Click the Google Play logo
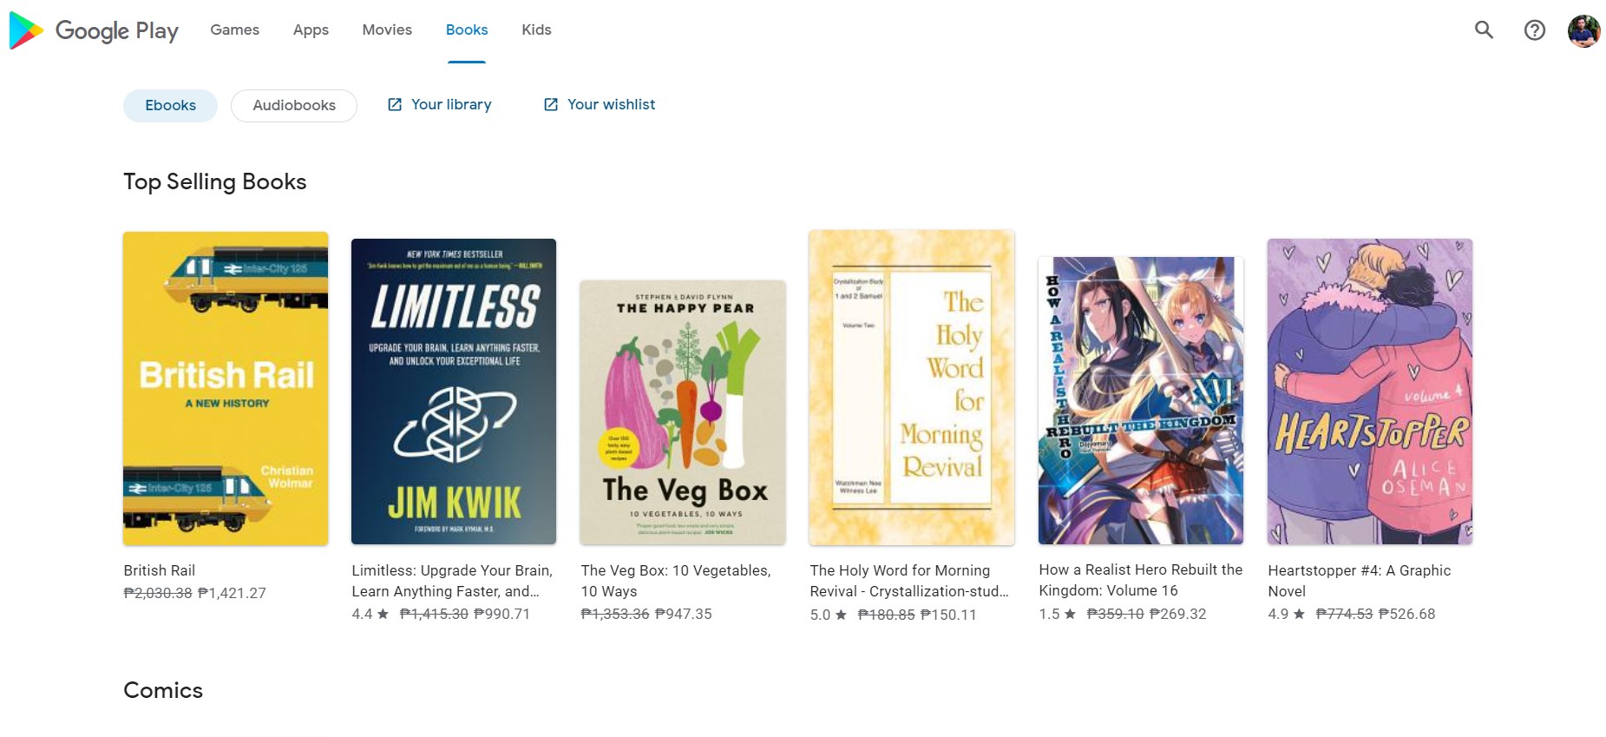The image size is (1606, 737). point(94,30)
